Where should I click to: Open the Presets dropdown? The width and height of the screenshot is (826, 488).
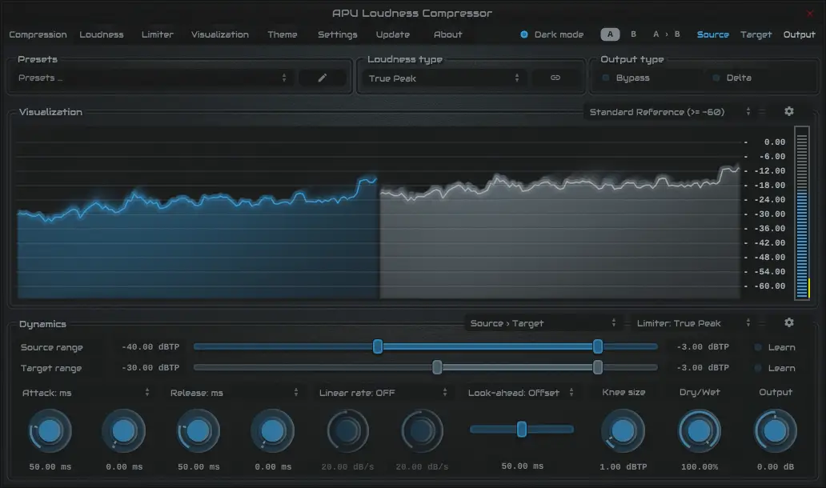point(152,78)
